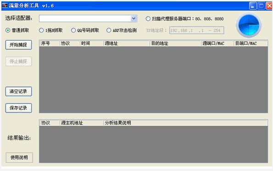Click the 源主机地址 column header
Viewport: 273px width, 171px height.
81,123
